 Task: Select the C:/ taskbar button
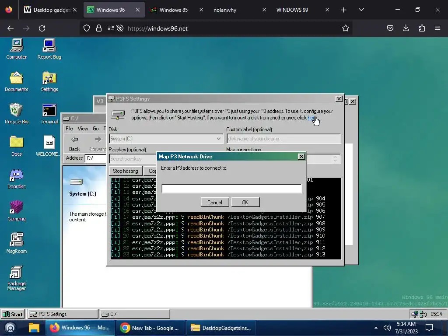[135, 314]
